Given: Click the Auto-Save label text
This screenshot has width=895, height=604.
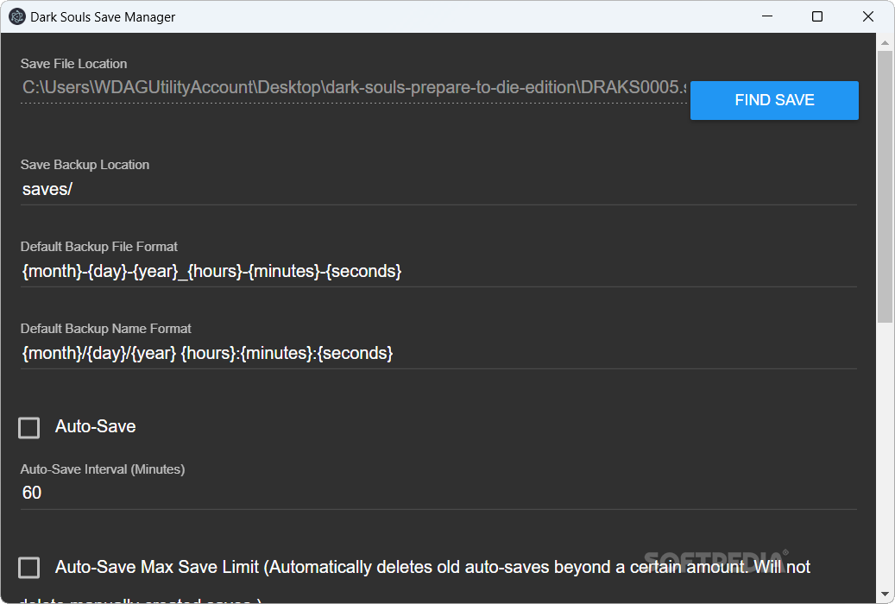Looking at the screenshot, I should pyautogui.click(x=95, y=426).
